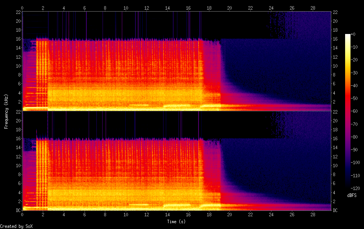Click the "-80" color scale label
Image resolution: width=364 pixels, height=229 pixels.
354,137
